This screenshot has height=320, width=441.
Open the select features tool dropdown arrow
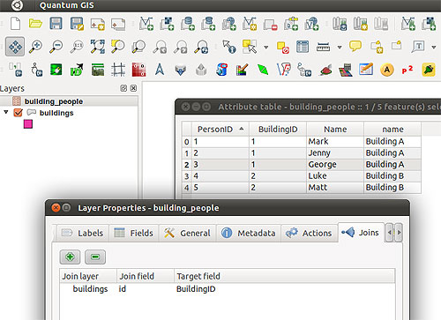[x=266, y=47]
